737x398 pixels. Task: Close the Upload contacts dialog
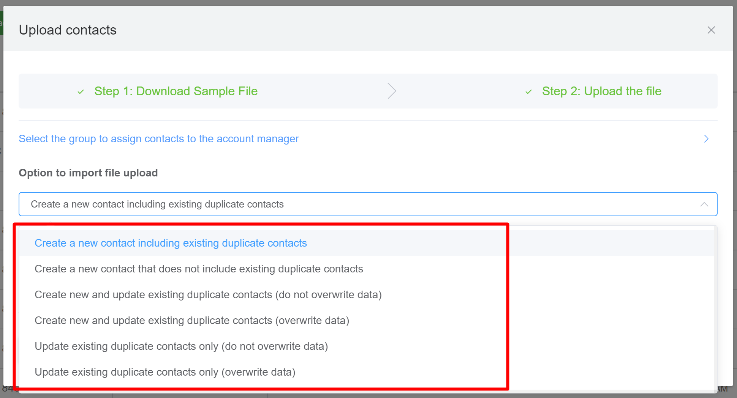(x=711, y=30)
